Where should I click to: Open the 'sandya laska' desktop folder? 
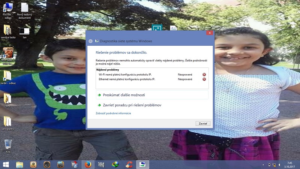(7, 30)
